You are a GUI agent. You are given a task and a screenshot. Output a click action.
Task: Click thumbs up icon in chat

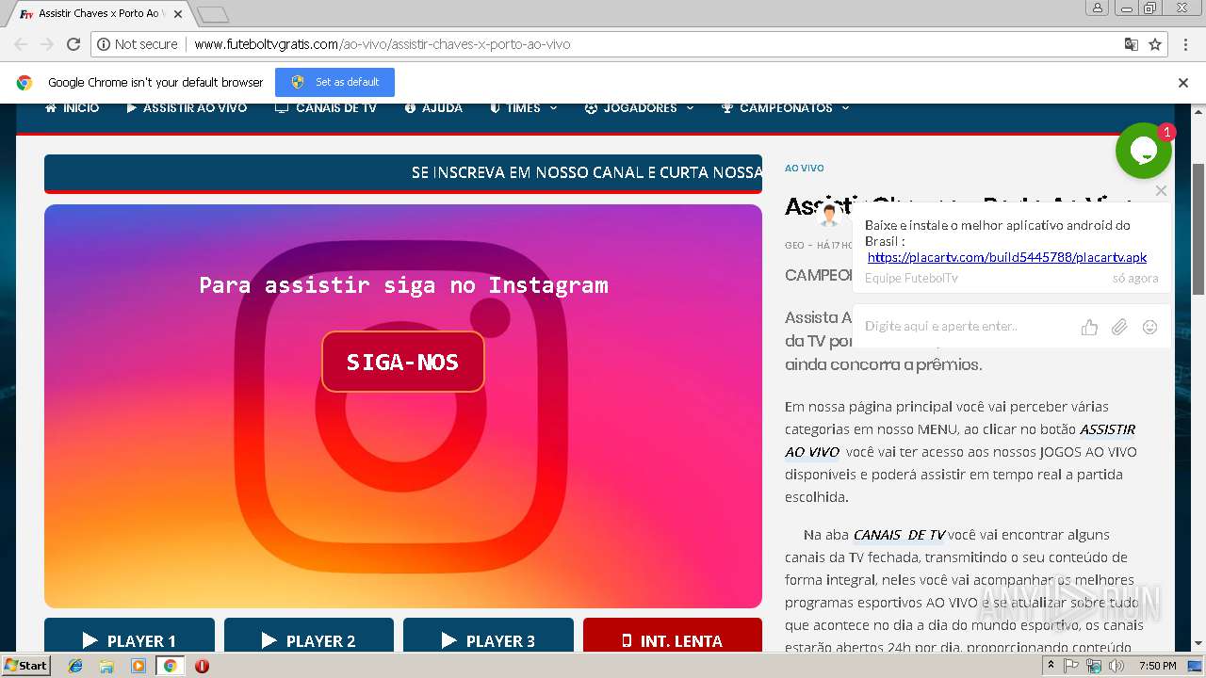[1089, 327]
